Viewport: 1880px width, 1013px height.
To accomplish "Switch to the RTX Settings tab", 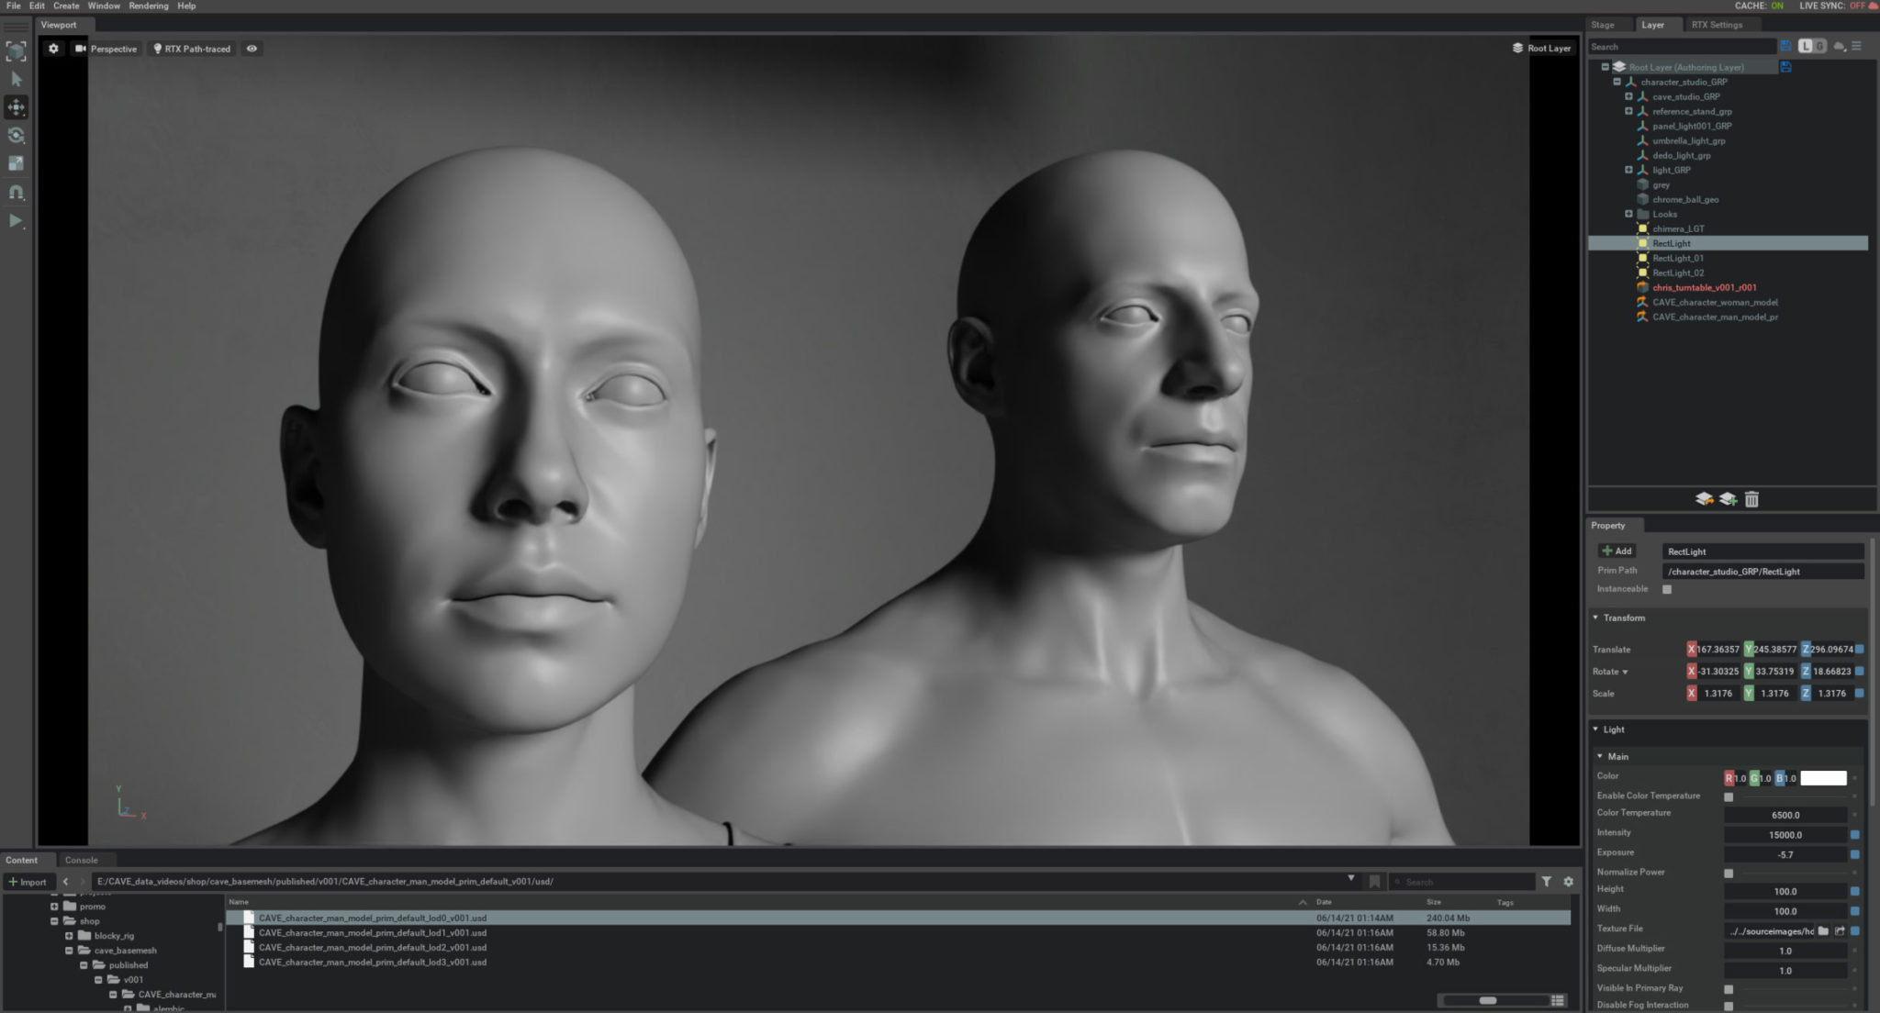I will 1716,25.
